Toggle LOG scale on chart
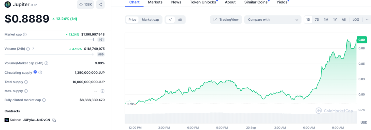This screenshot has height=130, width=371. pos(356,19)
